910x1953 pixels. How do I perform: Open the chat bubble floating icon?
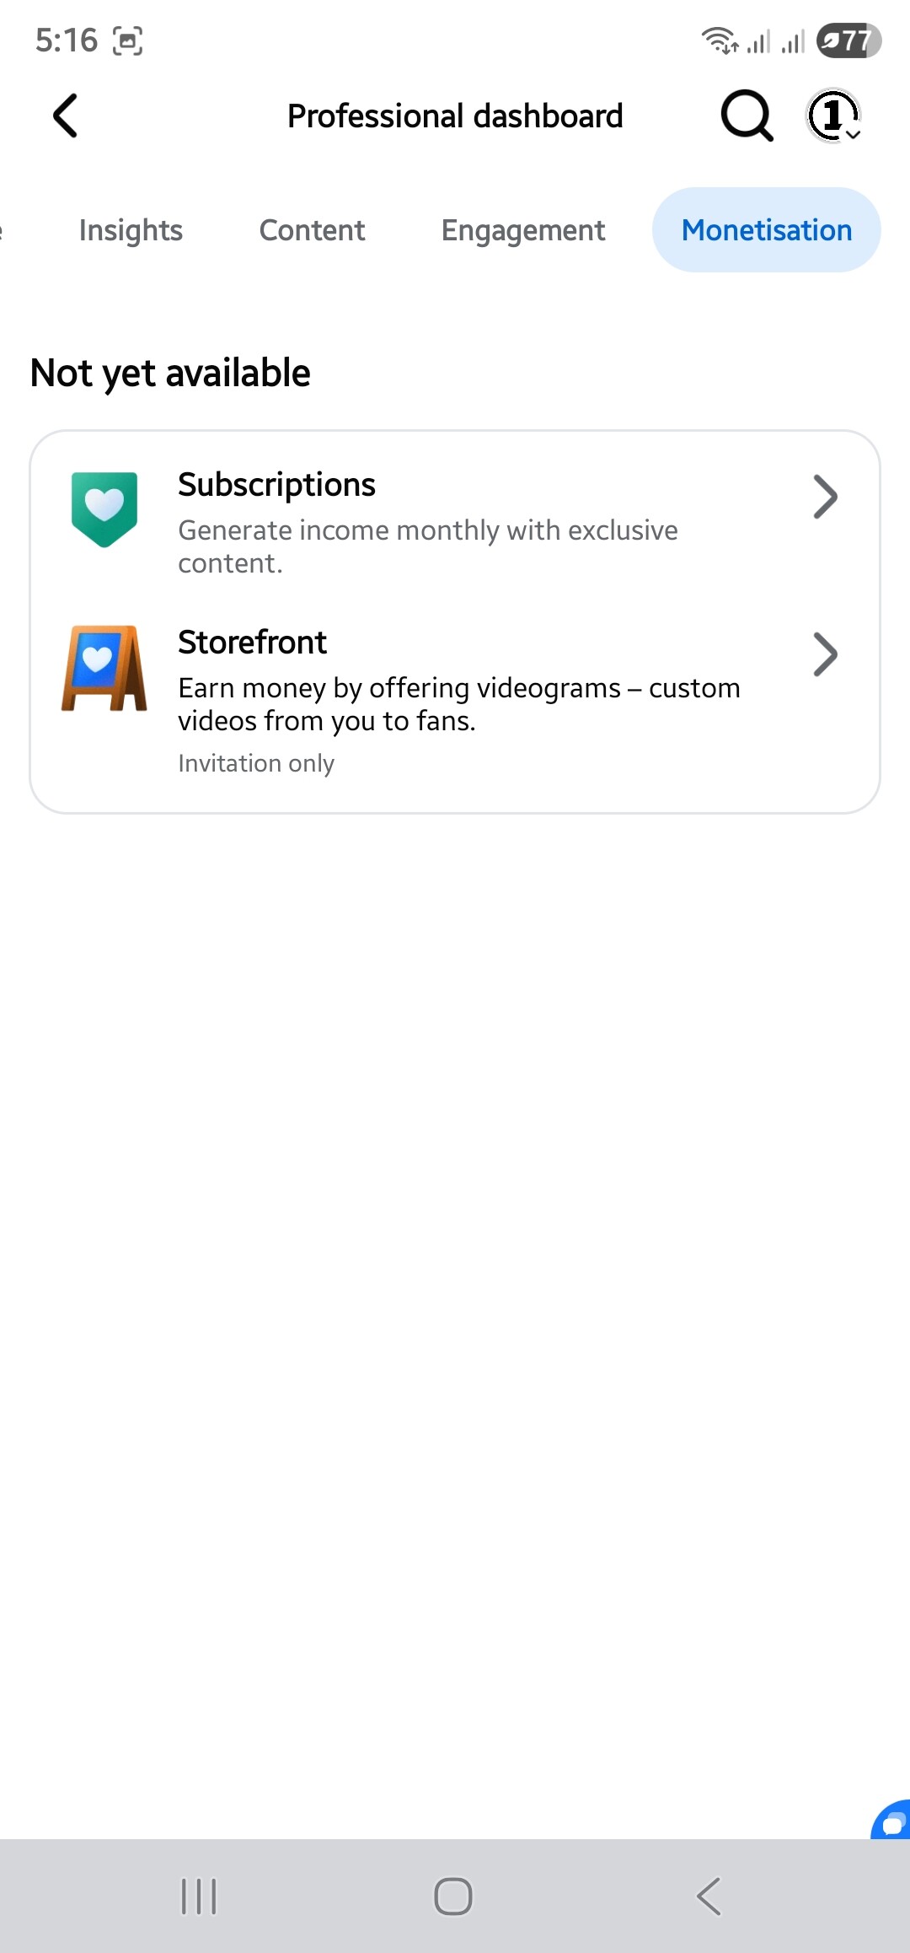(892, 1823)
